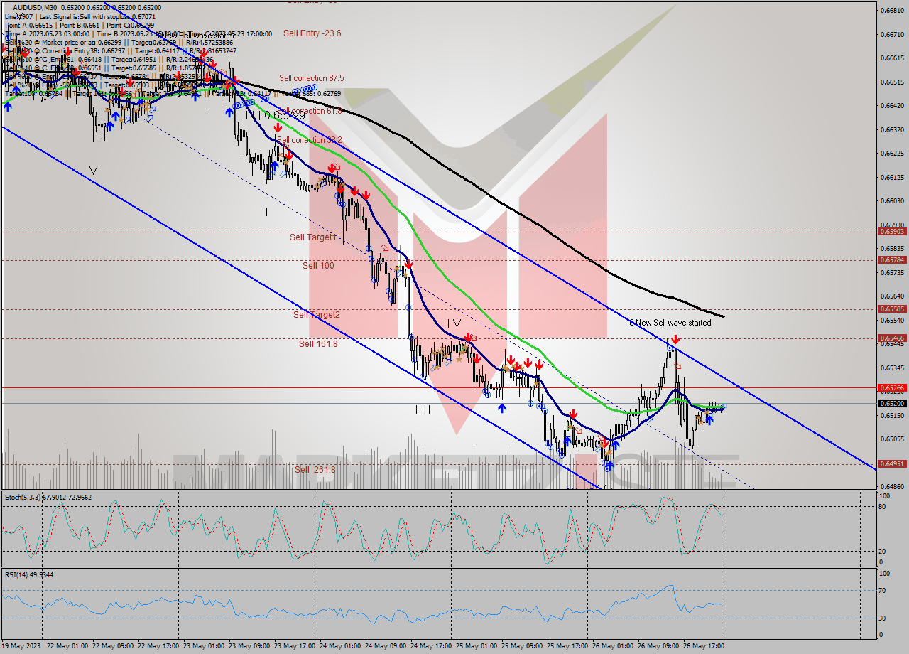This screenshot has width=909, height=654.
Task: Click the 0.66225 price scale value
Action: [x=892, y=154]
